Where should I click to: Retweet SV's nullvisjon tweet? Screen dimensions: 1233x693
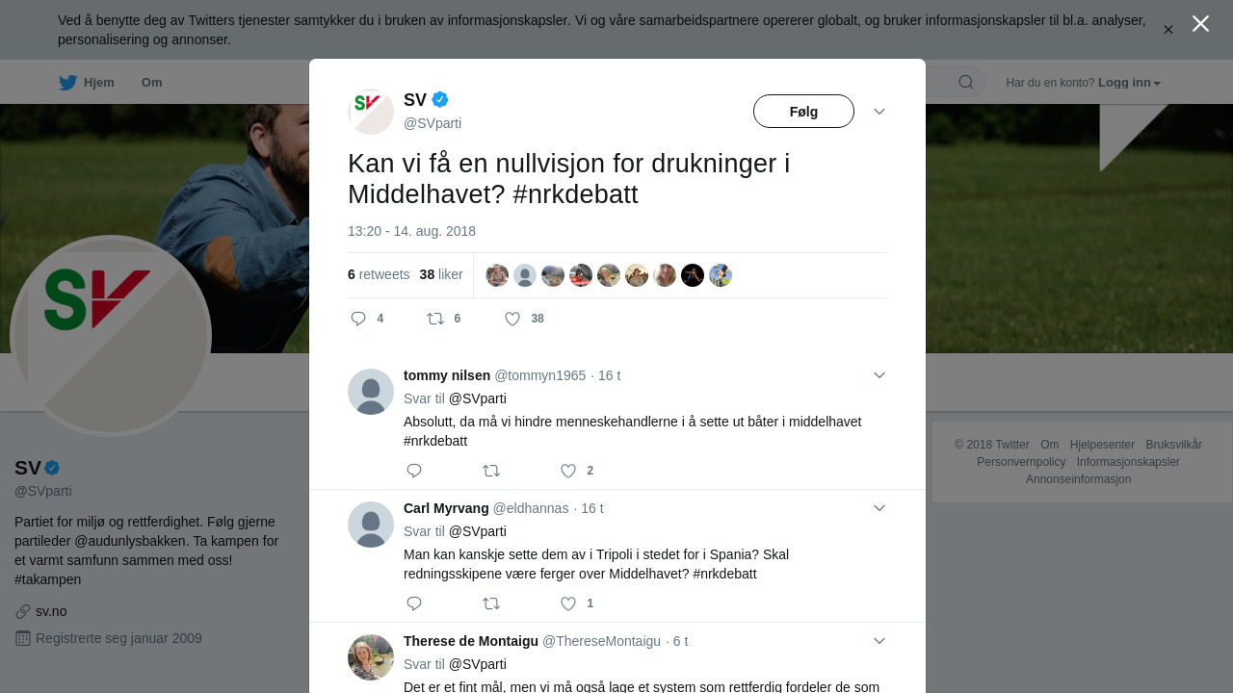[435, 319]
